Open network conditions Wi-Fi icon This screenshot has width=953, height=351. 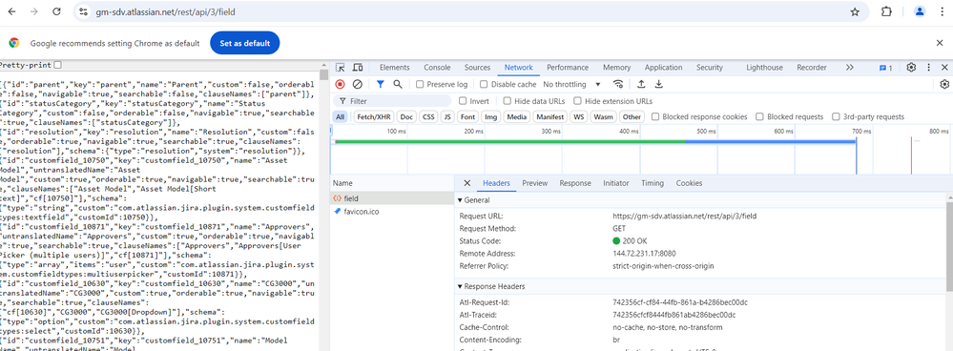click(618, 84)
